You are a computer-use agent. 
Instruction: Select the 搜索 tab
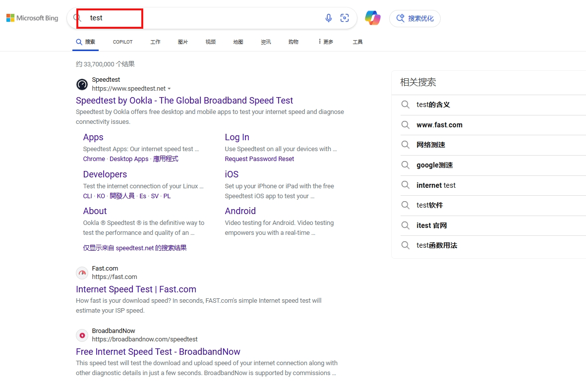pos(86,42)
